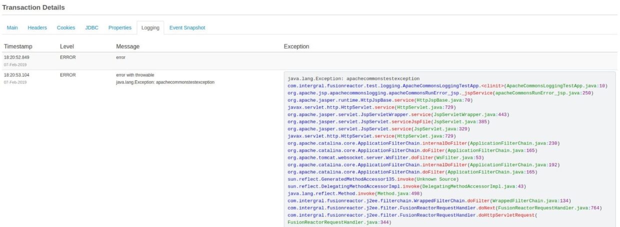Image resolution: width=620 pixels, height=227 pixels.
Task: Click the Timestamp column header
Action: tap(18, 46)
